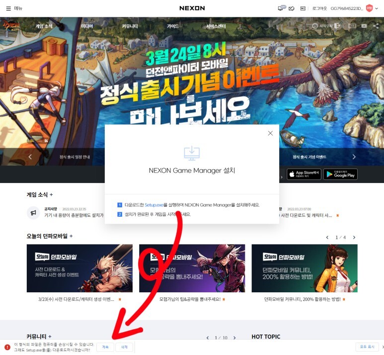Open the 미디어 menu
Screen dimensions: 384x355
87,26
